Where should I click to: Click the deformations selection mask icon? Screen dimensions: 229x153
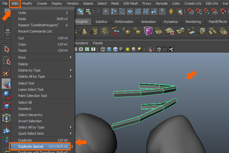138,11
